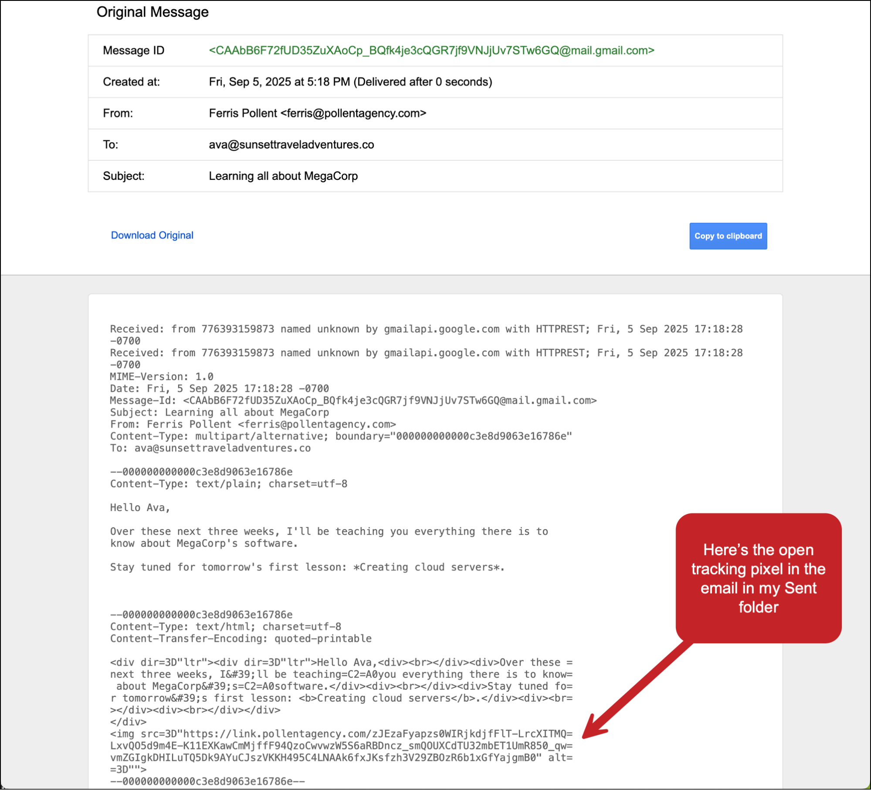The image size is (871, 790).
Task: Click the Original Message heading
Action: [x=153, y=12]
